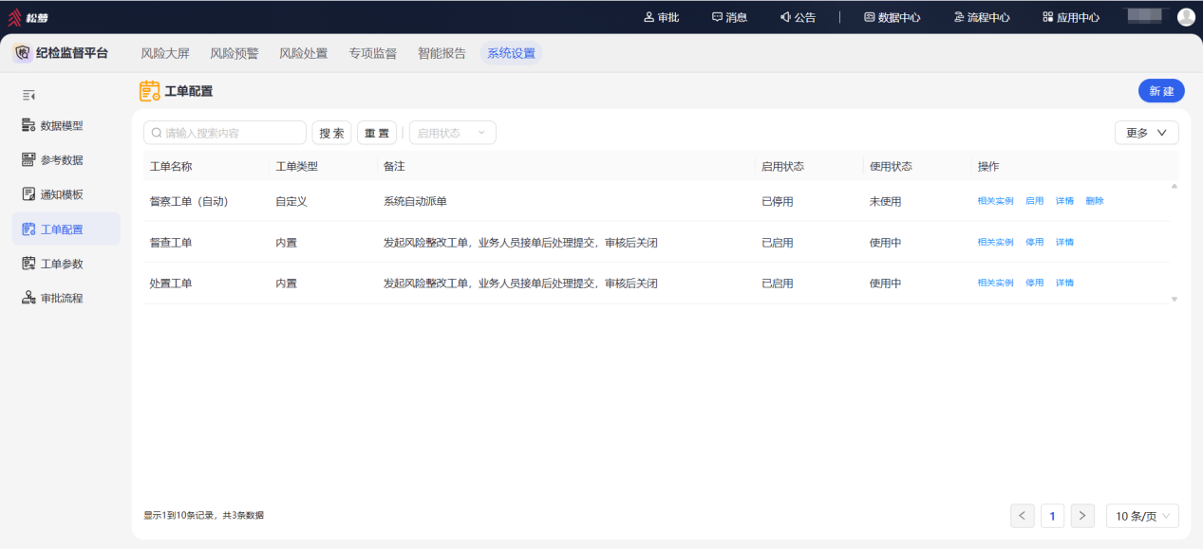Click the 工单类型 column header

click(296, 166)
